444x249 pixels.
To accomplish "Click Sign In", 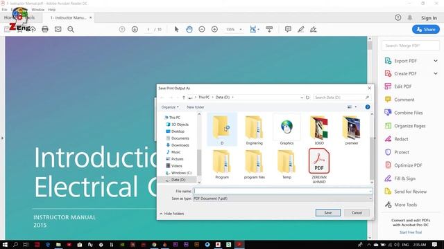I will click(429, 18).
